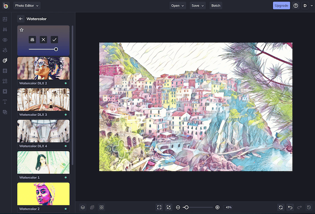Click the Watercolor 1 label
This screenshot has width=315, height=214.
click(29, 178)
